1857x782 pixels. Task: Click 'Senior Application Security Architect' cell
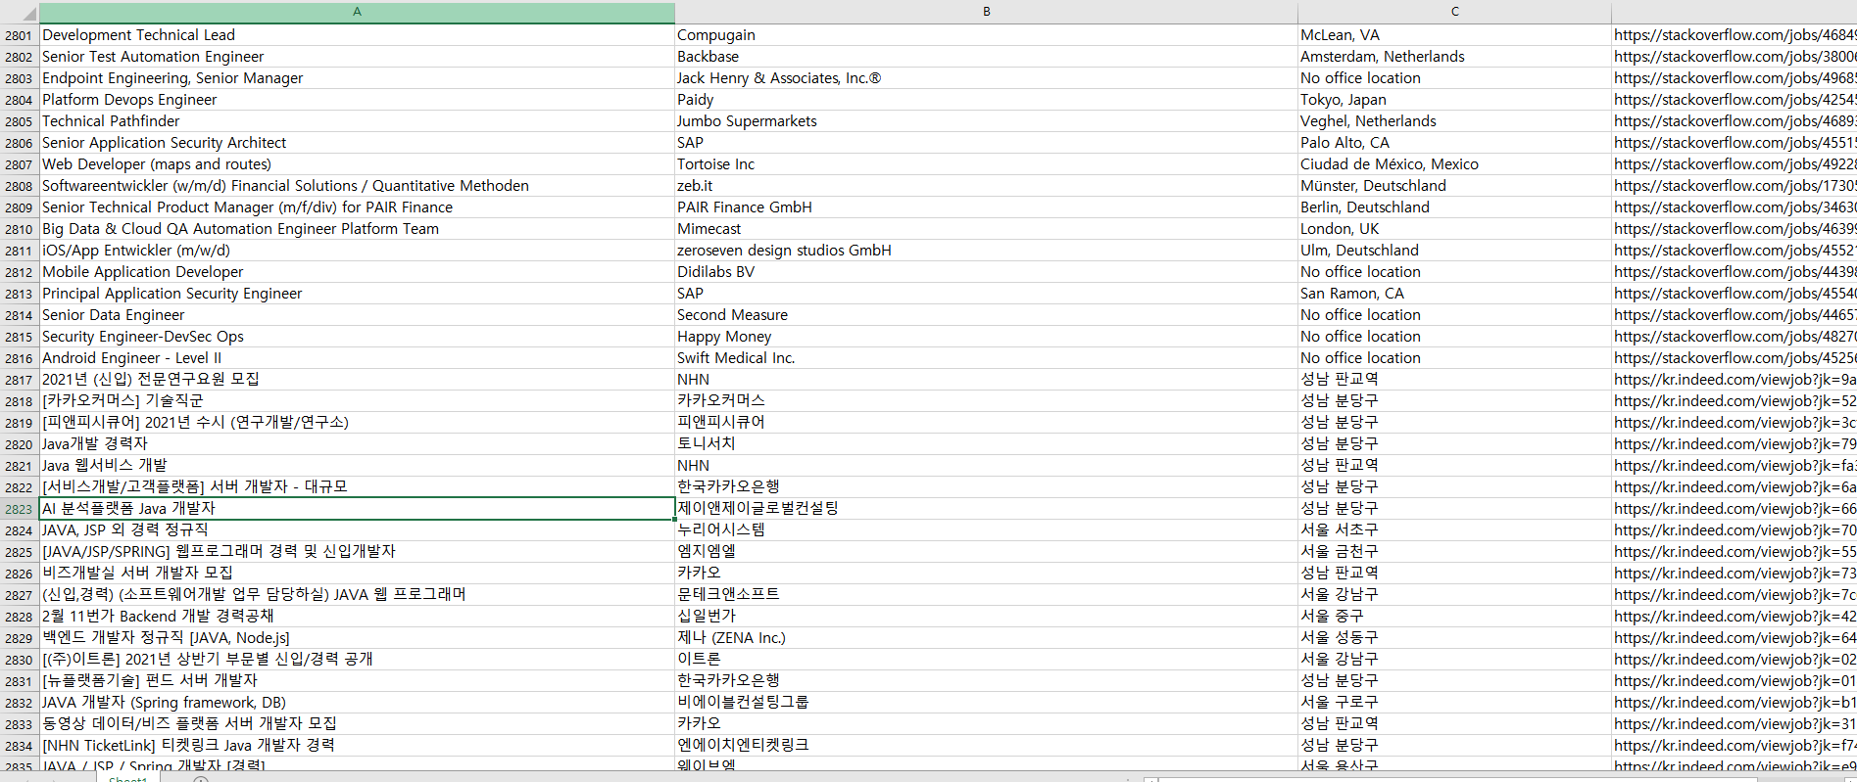click(x=357, y=143)
